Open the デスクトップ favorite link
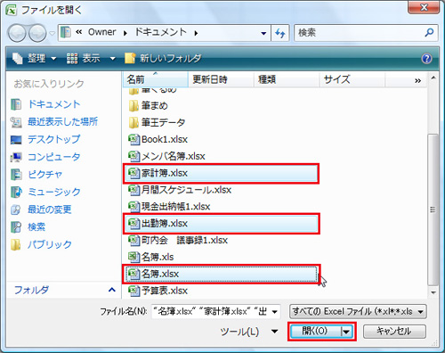 tap(54, 139)
